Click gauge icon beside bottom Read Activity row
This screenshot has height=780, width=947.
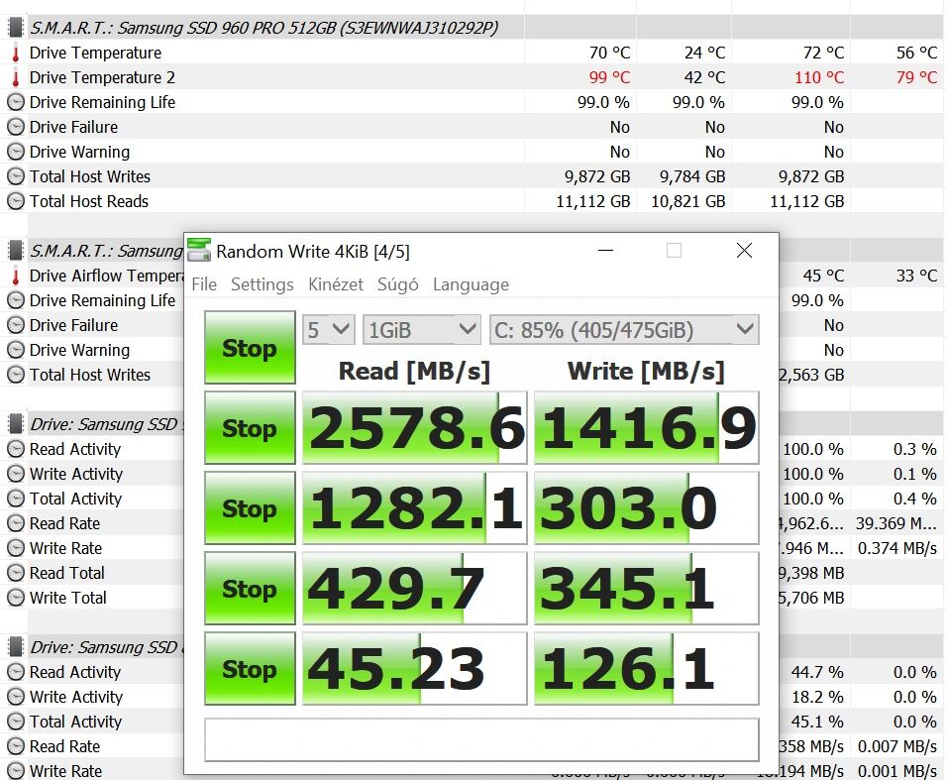16,672
